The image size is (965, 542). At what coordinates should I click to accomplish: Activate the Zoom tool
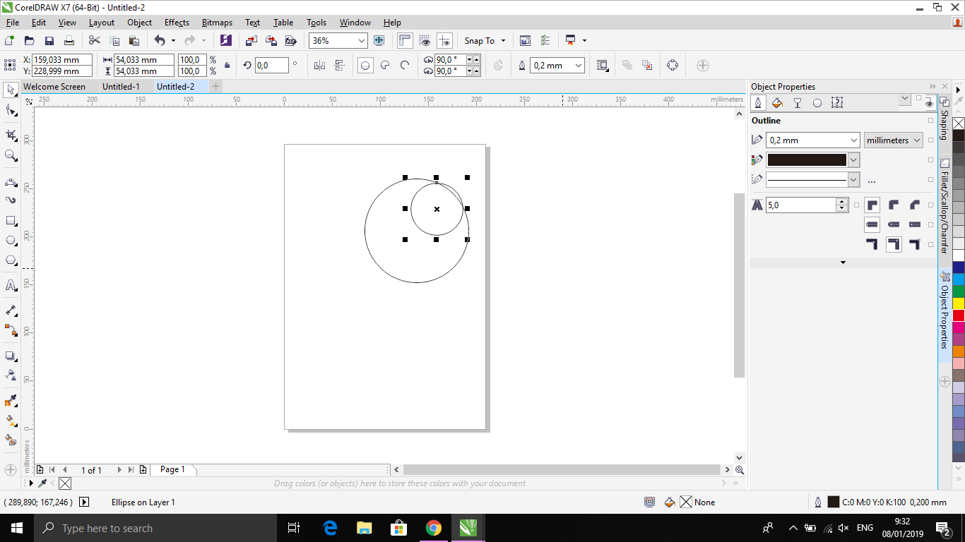[11, 155]
